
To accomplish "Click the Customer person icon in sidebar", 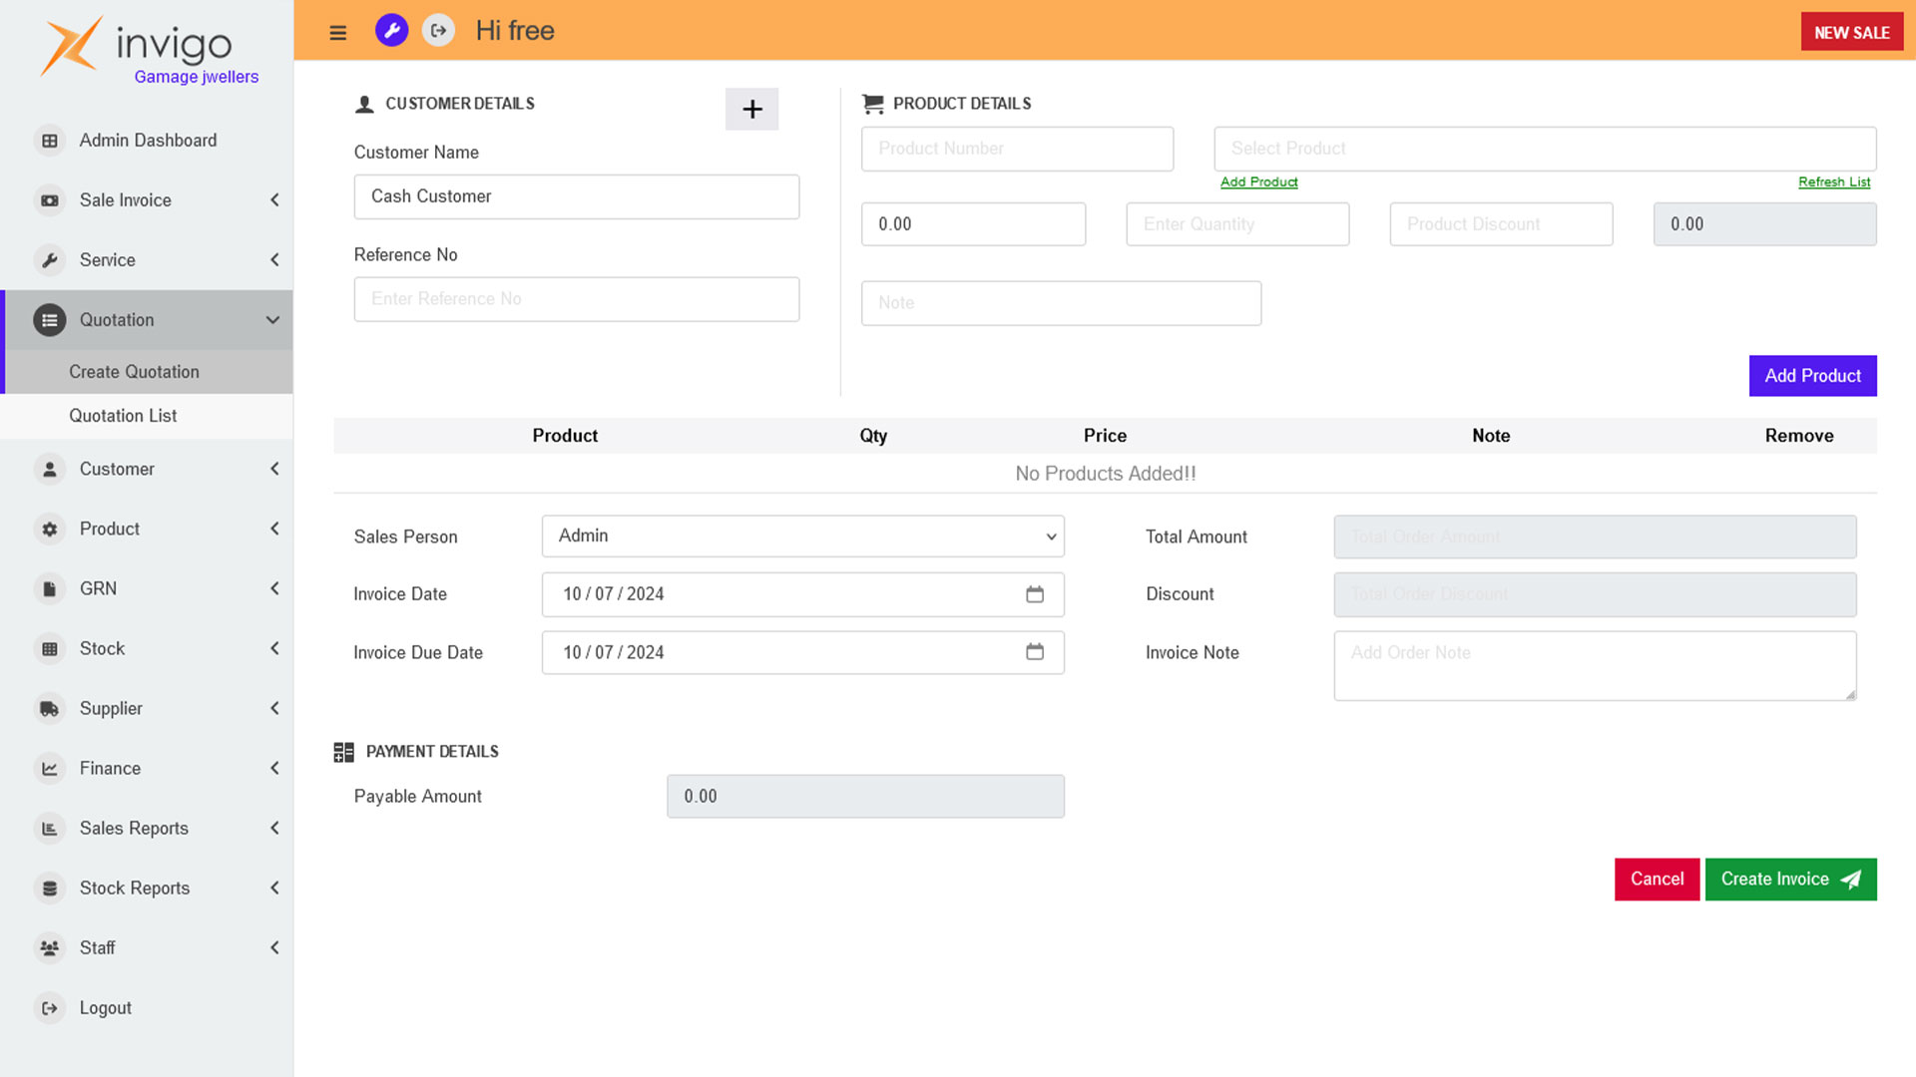I will click(x=50, y=470).
